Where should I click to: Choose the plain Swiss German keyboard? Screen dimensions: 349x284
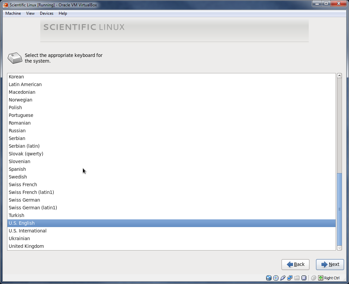coord(171,200)
